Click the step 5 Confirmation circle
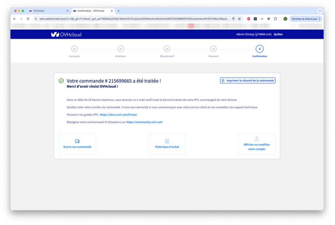 [x=259, y=49]
